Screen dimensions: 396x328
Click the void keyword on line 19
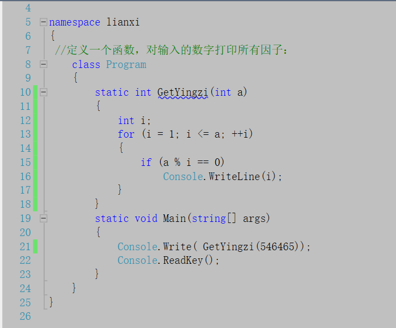tap(146, 218)
